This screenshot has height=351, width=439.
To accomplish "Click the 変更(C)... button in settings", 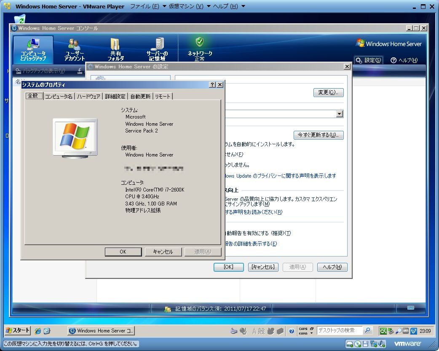I will pos(328,92).
